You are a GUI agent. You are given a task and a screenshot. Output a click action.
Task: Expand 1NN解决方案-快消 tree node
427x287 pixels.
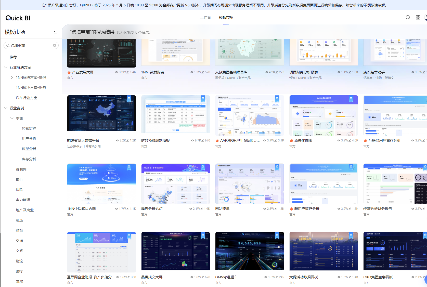(x=12, y=77)
